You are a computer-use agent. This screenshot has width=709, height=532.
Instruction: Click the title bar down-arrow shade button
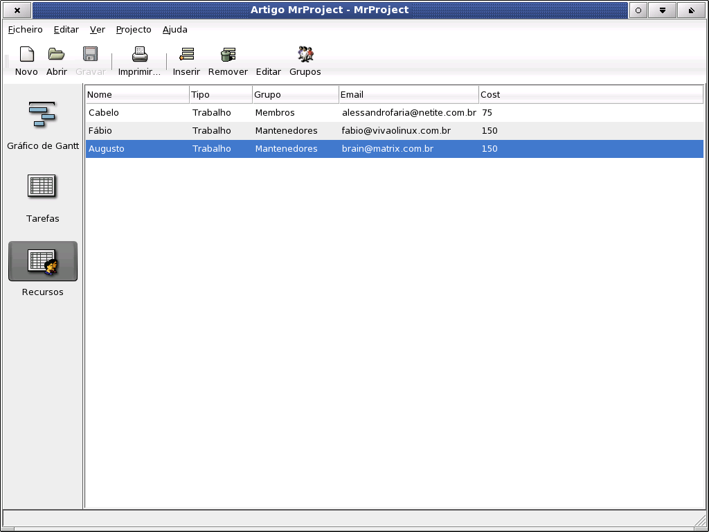point(663,10)
